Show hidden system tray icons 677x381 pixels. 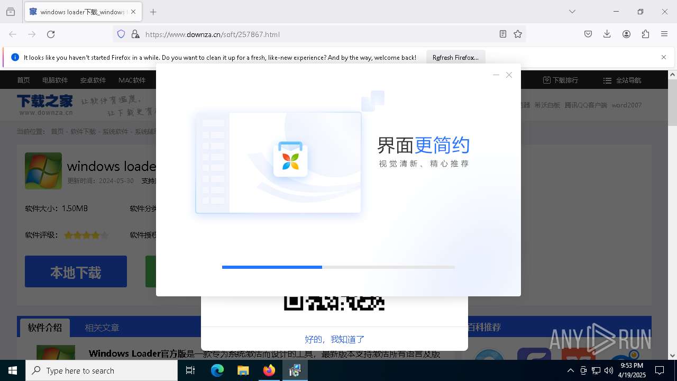coord(570,370)
